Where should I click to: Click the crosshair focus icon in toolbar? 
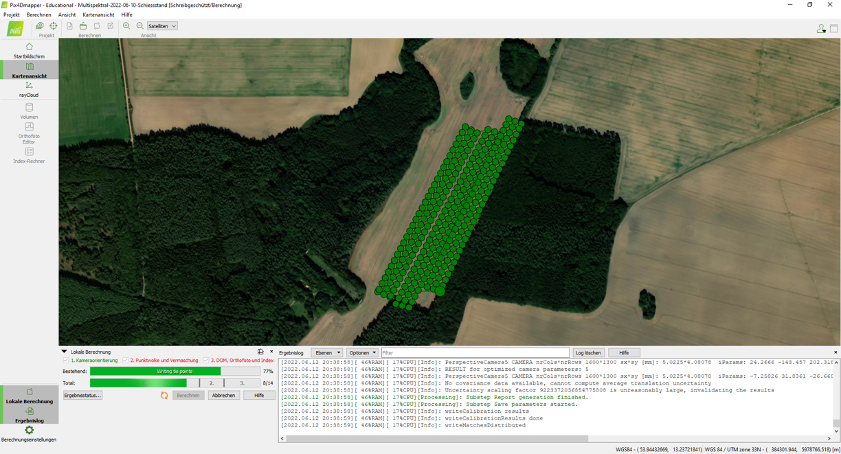(54, 26)
